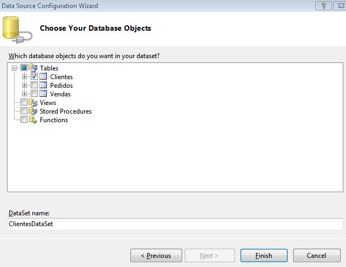
Task: Click the Tables folder icon
Action: (x=33, y=68)
